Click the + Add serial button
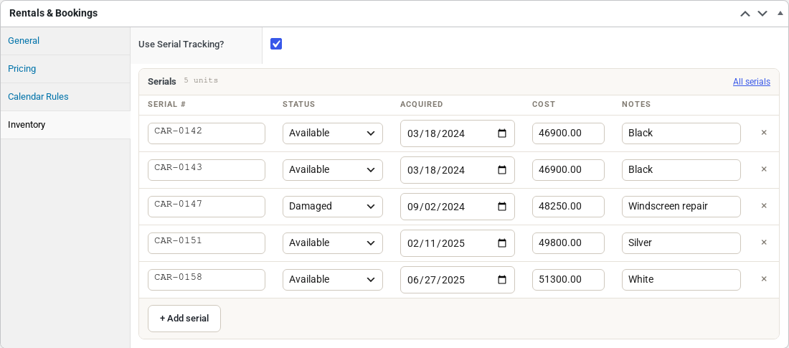This screenshot has height=348, width=789. (x=184, y=319)
